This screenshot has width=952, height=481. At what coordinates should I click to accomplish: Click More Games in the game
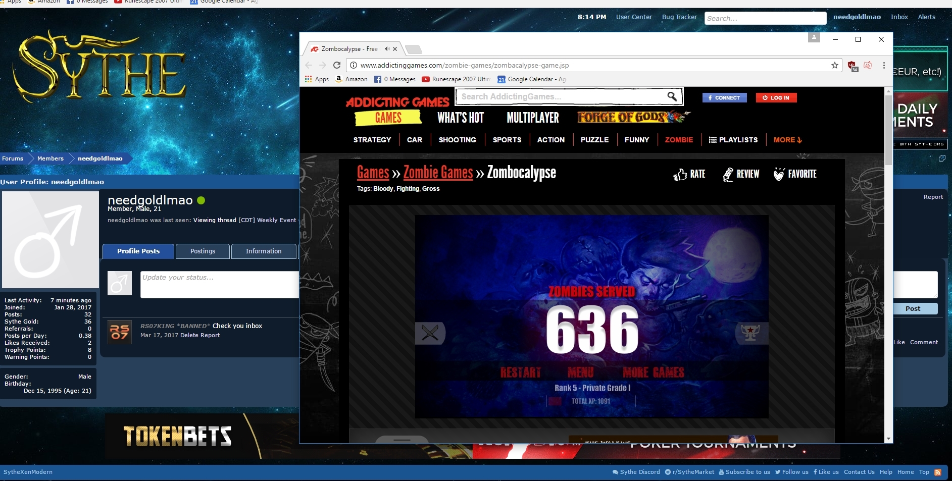(654, 372)
